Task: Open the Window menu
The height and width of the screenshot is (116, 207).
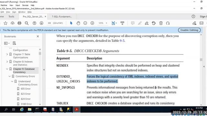Action: click(22, 12)
